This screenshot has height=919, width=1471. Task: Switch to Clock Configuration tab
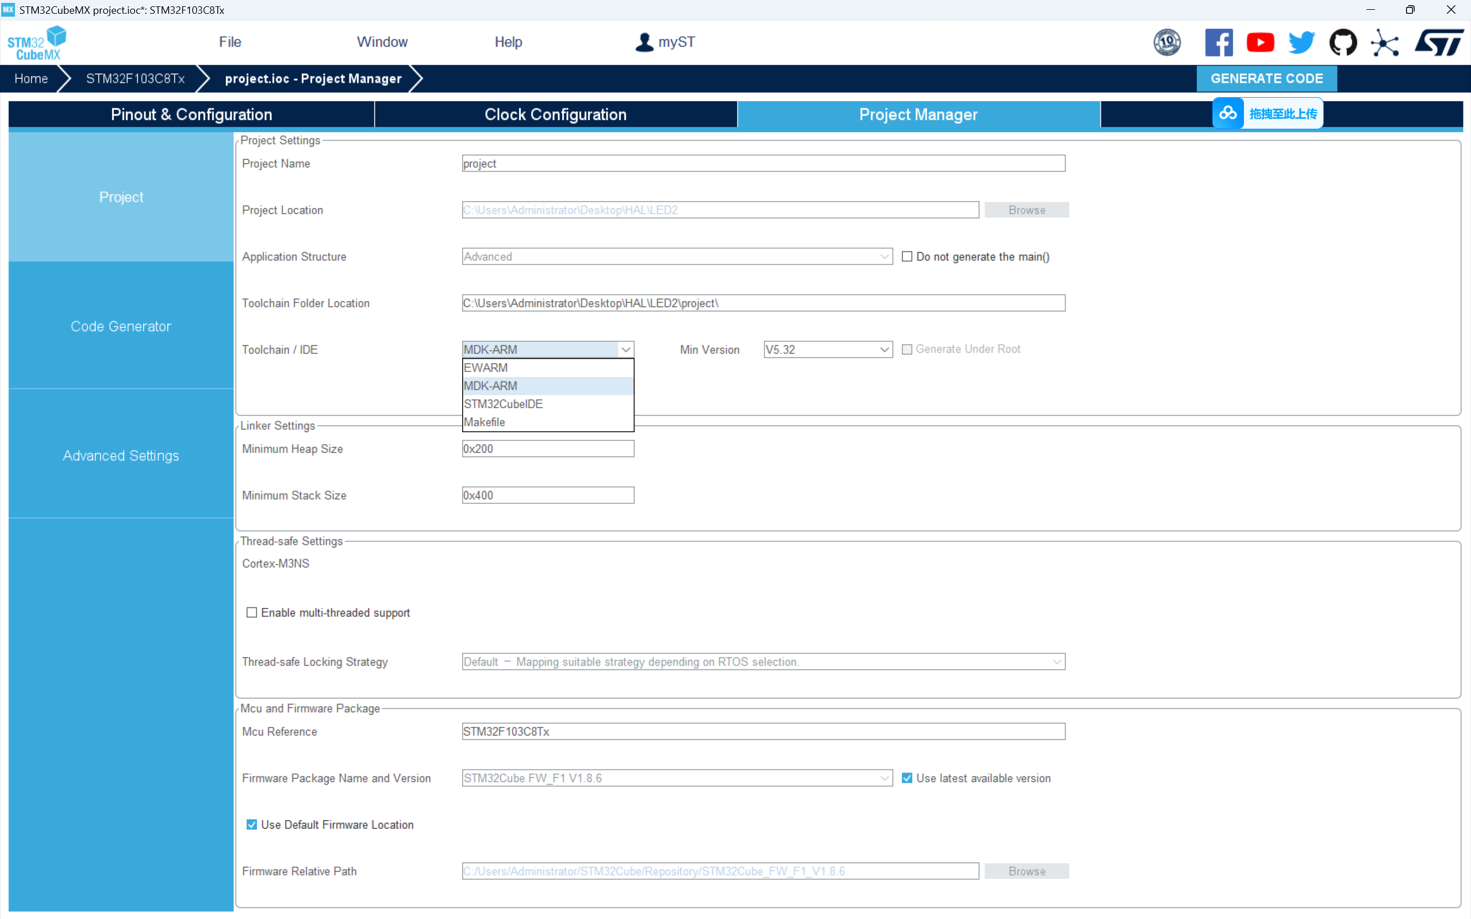click(555, 114)
